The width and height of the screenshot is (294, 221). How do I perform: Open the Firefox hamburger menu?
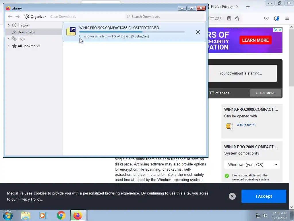(287, 18)
